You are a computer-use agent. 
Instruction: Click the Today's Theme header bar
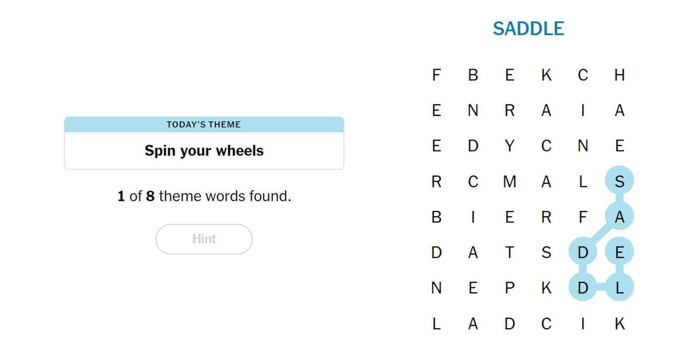[x=204, y=124]
